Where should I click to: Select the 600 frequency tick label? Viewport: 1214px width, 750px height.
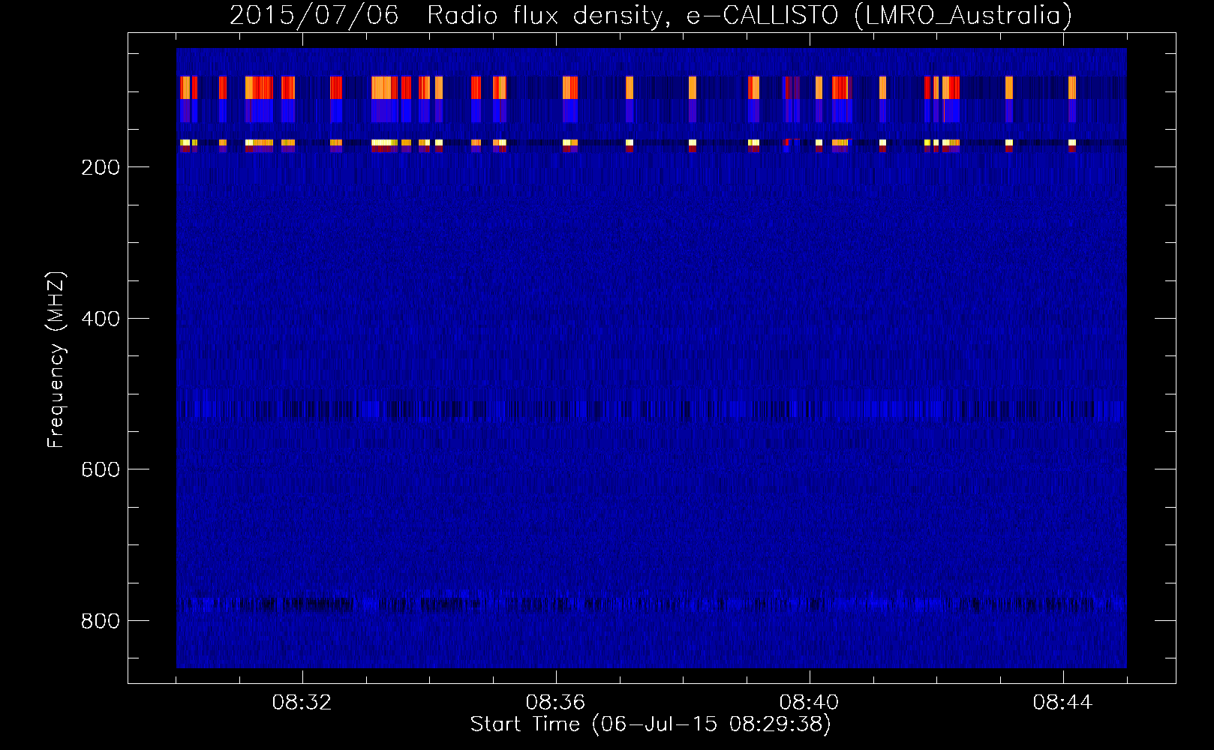pyautogui.click(x=101, y=469)
